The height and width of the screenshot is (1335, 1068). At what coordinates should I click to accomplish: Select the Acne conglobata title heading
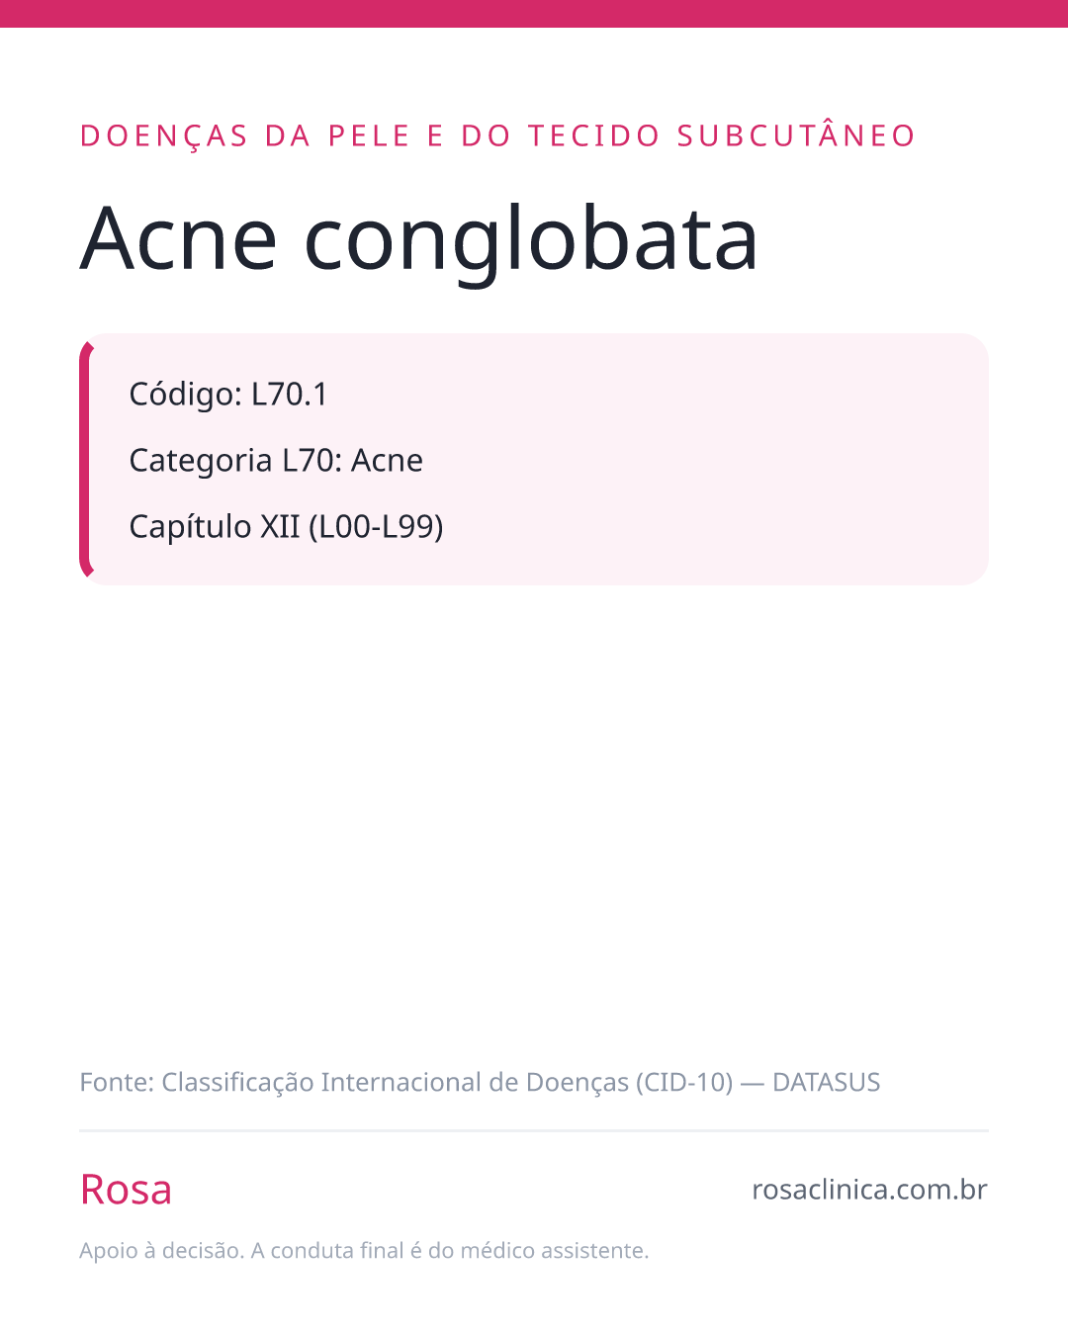[x=419, y=238]
